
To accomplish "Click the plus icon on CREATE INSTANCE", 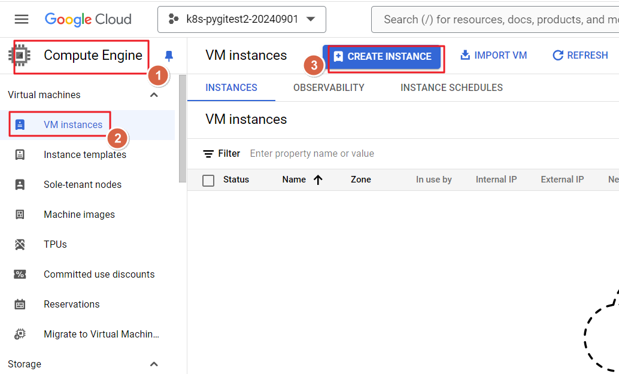I will (338, 56).
